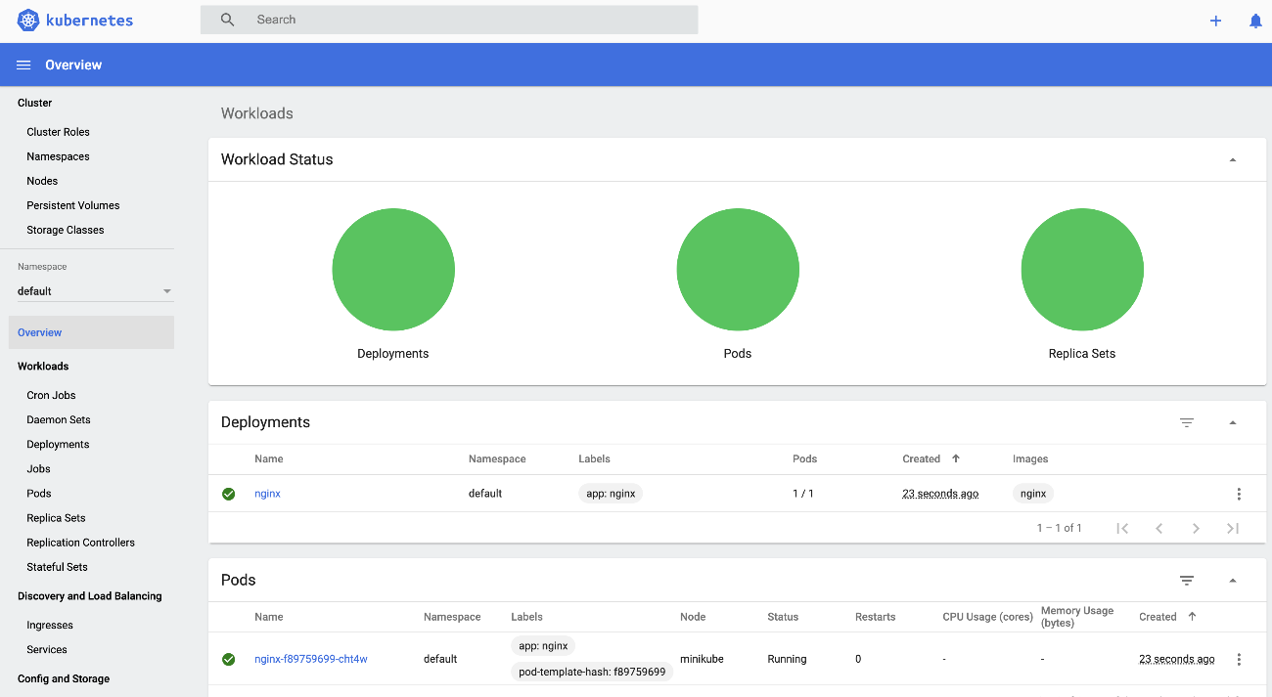Click Name column header in Pods

tap(269, 617)
